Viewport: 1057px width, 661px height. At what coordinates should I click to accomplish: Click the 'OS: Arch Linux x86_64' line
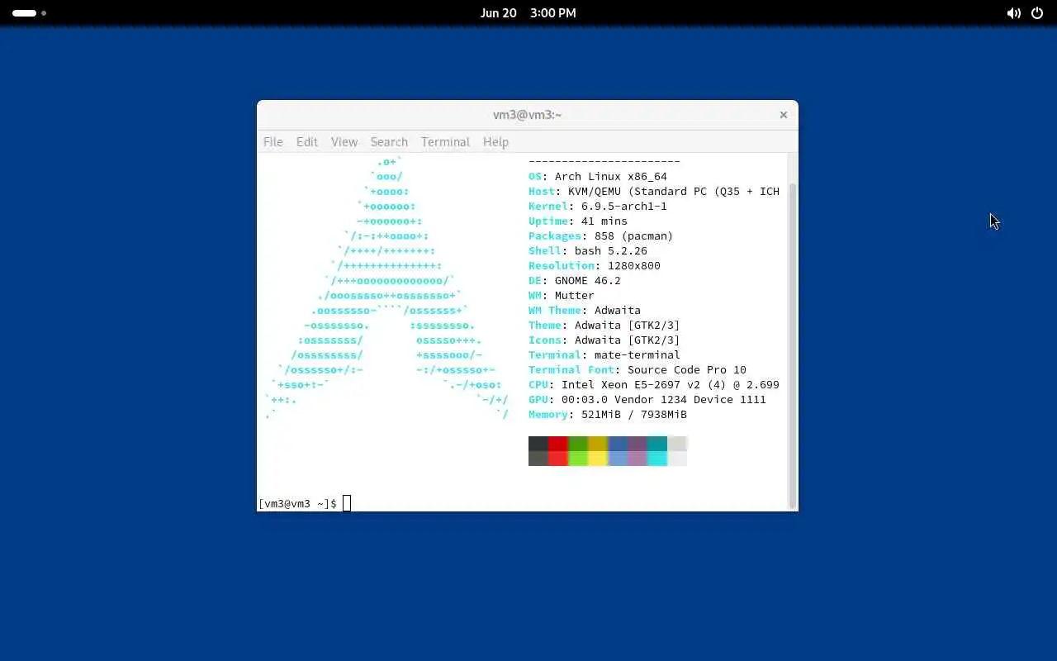598,176
